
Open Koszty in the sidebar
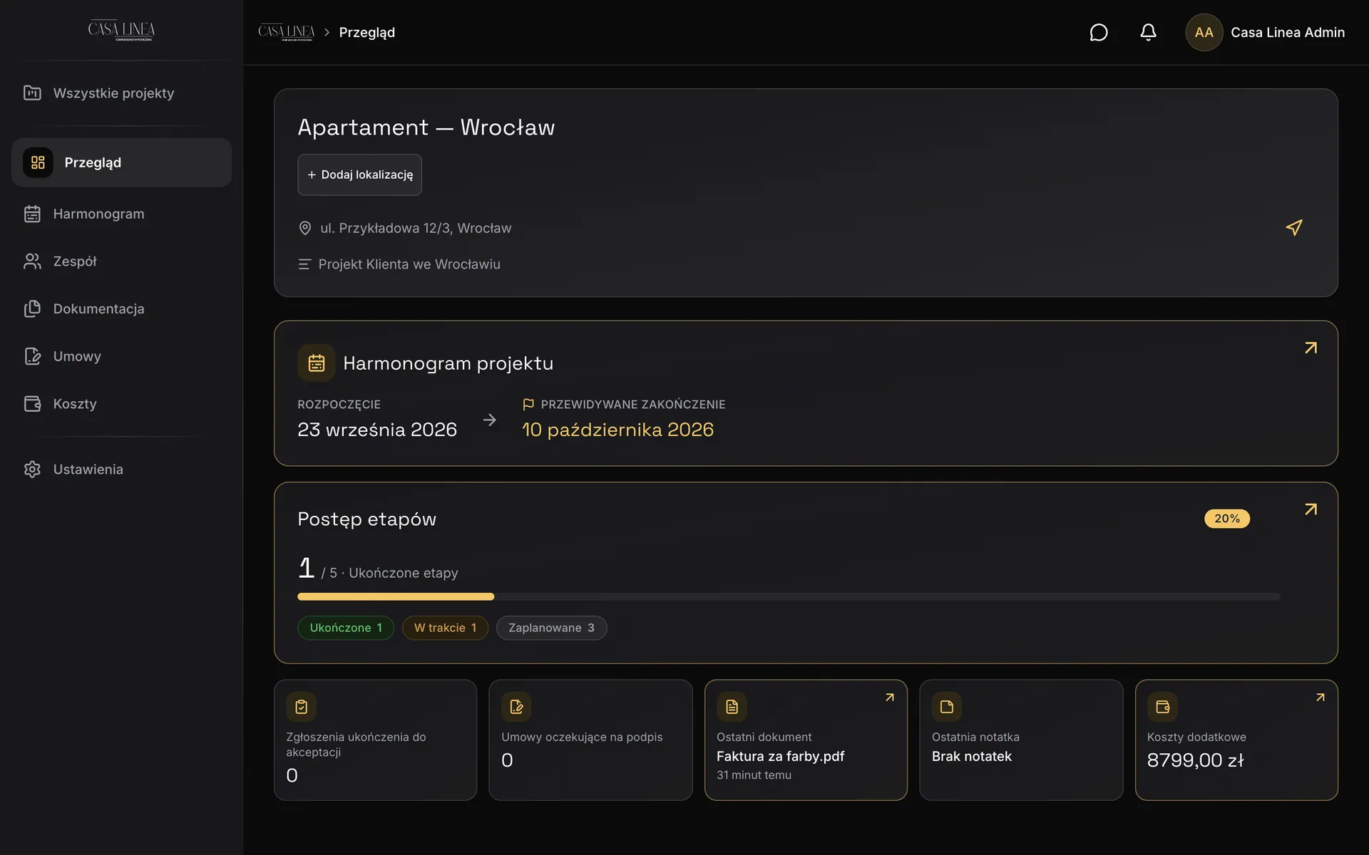121,404
